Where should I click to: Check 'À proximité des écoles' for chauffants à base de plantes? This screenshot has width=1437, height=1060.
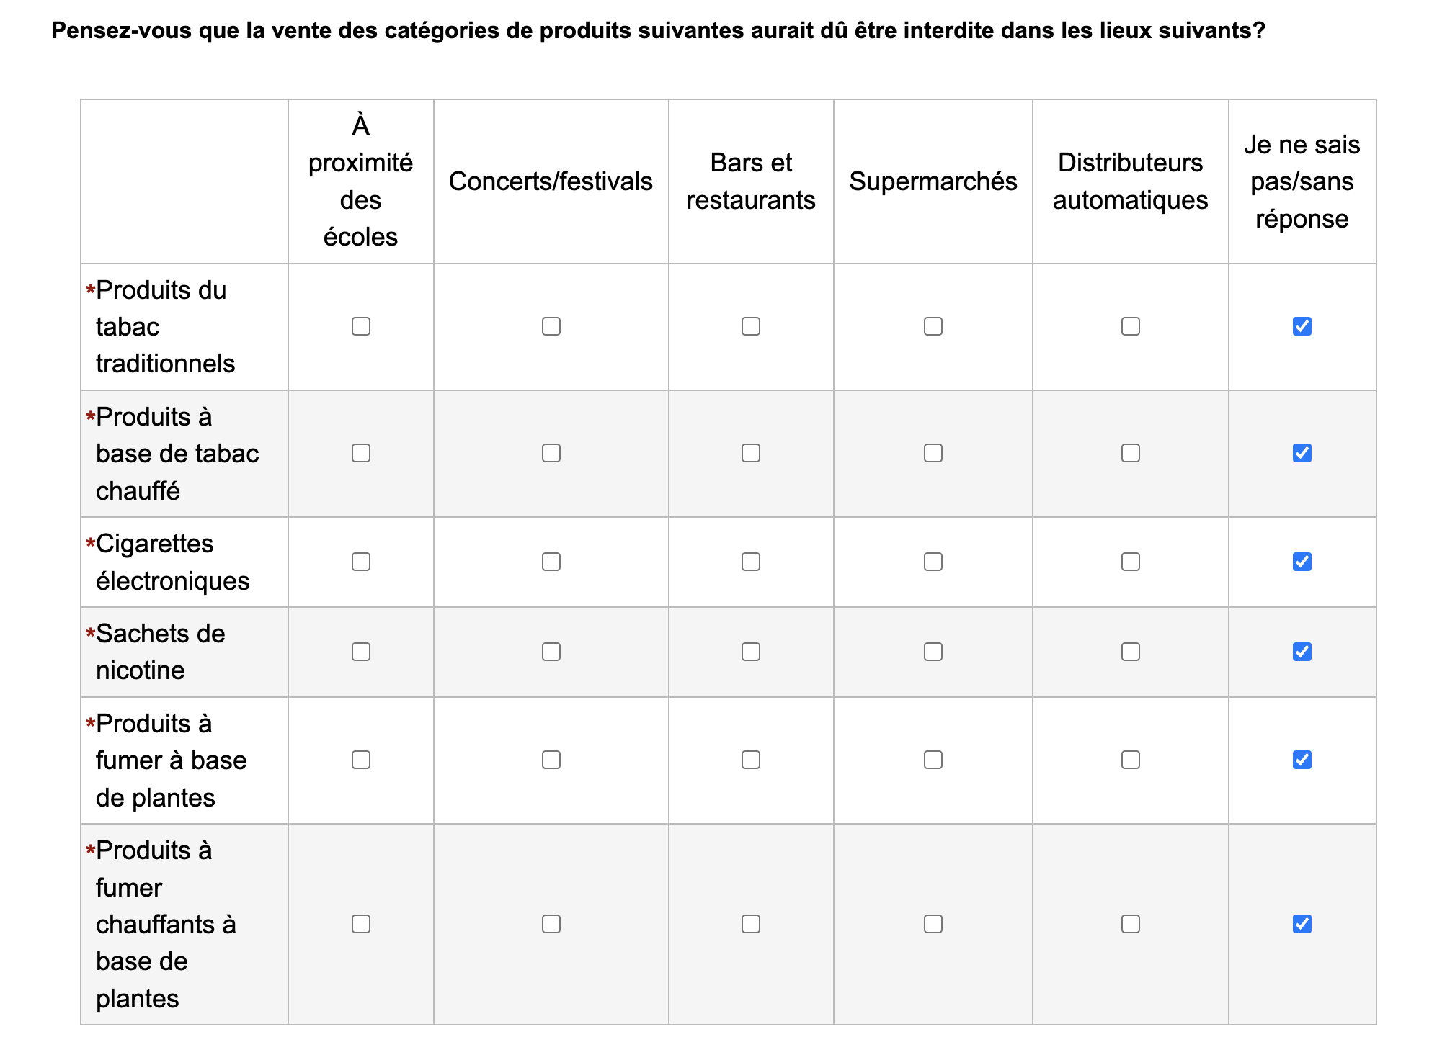361,924
